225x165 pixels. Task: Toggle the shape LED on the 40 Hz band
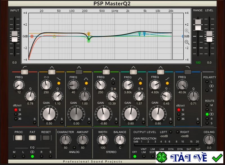pyautogui.click(x=87, y=83)
